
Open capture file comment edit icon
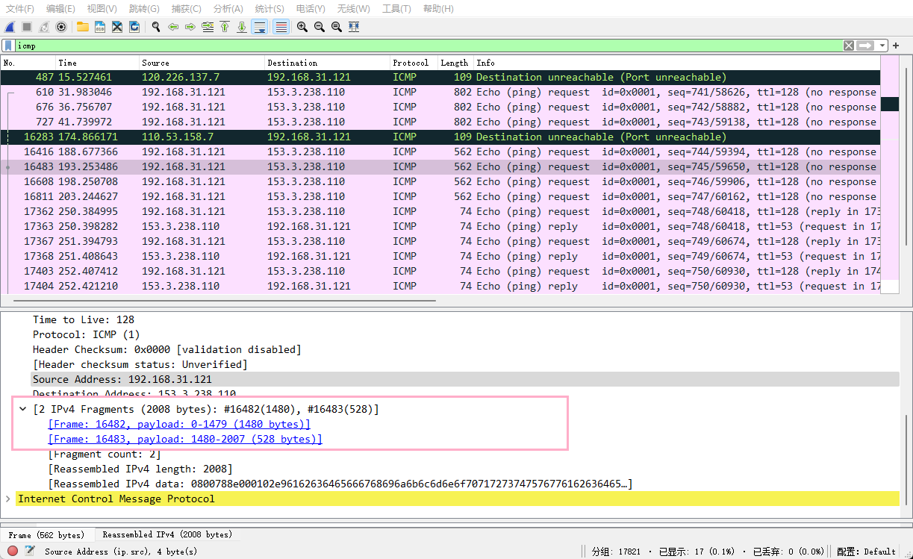[x=30, y=552]
